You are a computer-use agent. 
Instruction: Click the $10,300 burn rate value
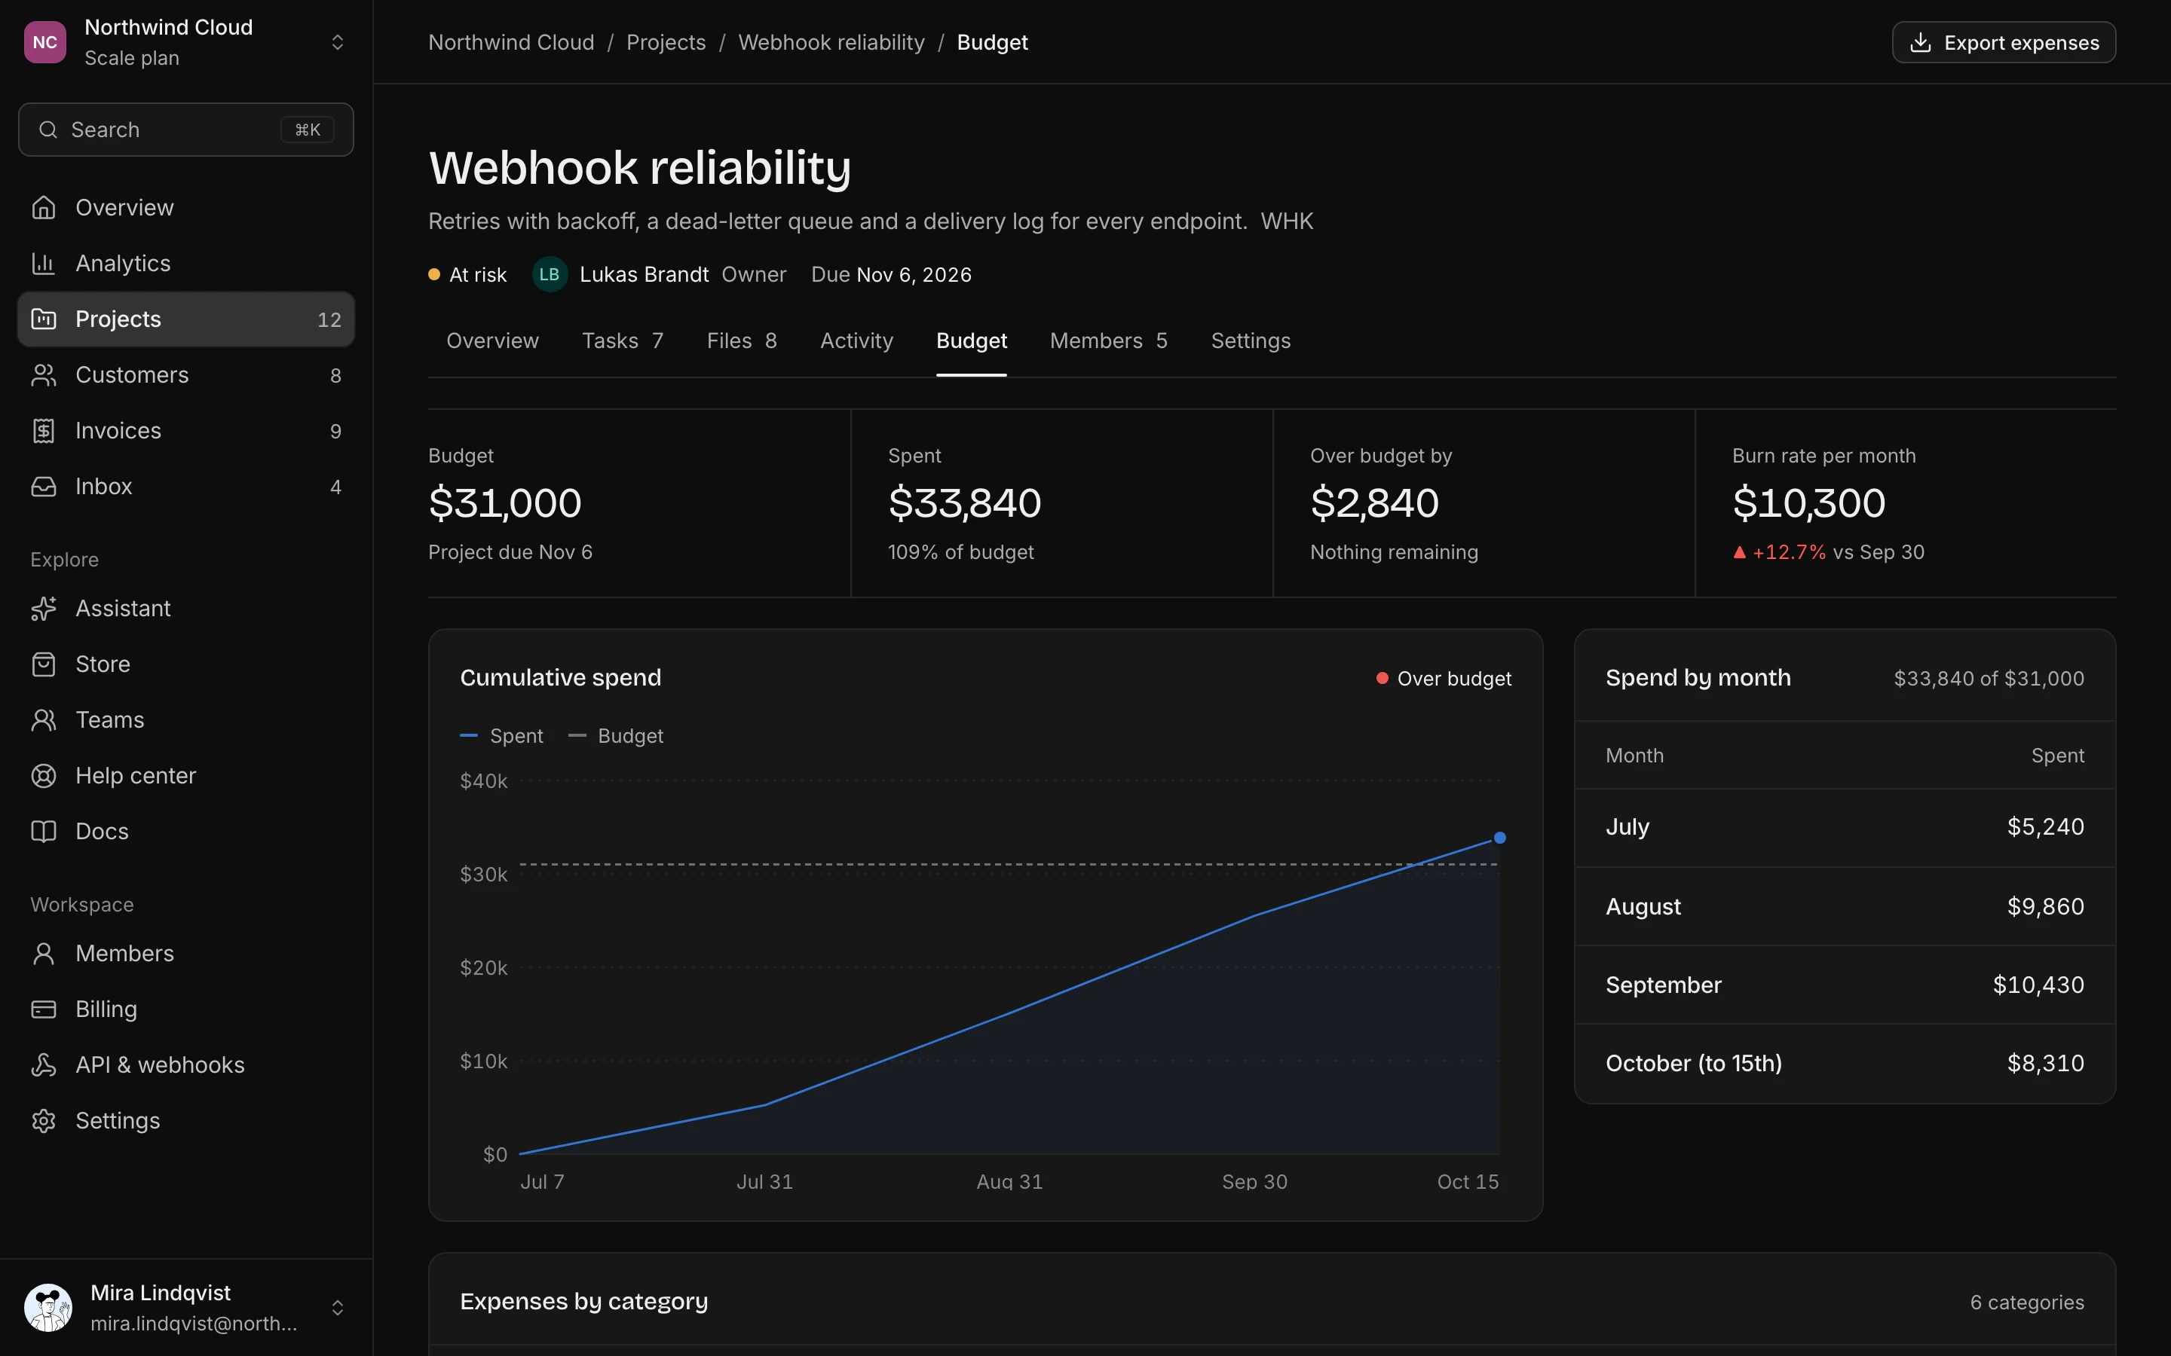pyautogui.click(x=1808, y=502)
